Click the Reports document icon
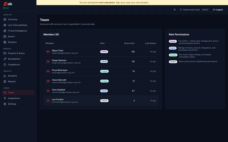 [x=5, y=81]
